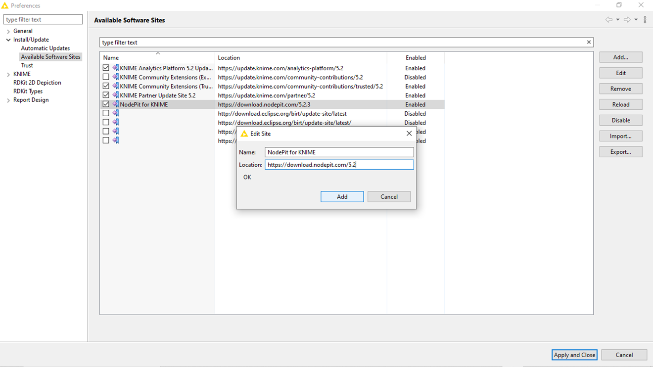The image size is (653, 367).
Task: Click Cancel in Preferences window
Action: pos(624,355)
